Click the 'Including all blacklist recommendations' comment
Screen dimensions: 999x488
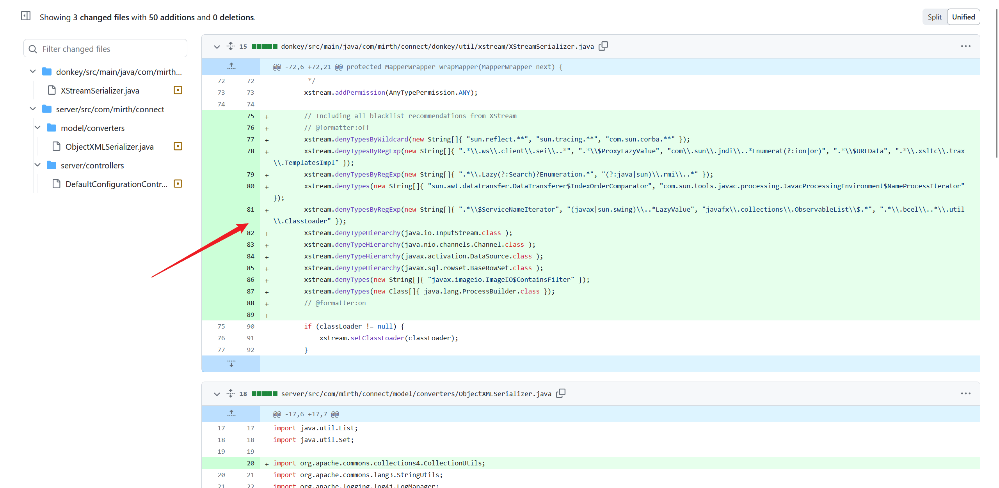410,116
